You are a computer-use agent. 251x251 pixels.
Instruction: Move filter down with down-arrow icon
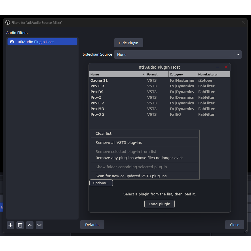(39, 225)
